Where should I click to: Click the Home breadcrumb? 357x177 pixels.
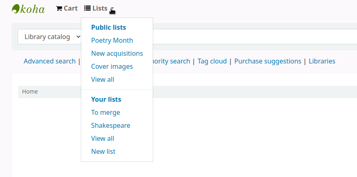point(30,92)
